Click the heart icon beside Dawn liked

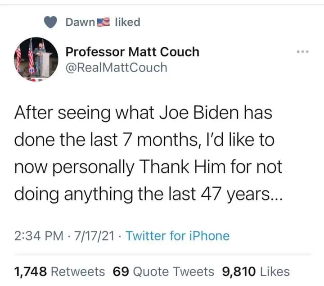[51, 23]
